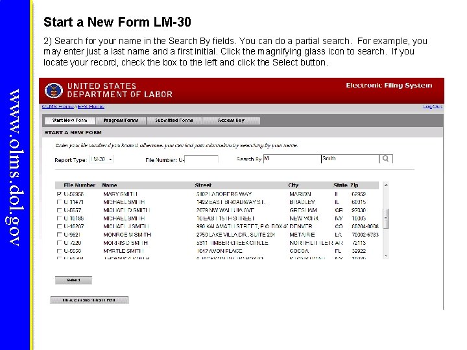Viewport: 467px width, 350px height.
Task: Click the scroll up arrow of results list
Action: (x=386, y=185)
